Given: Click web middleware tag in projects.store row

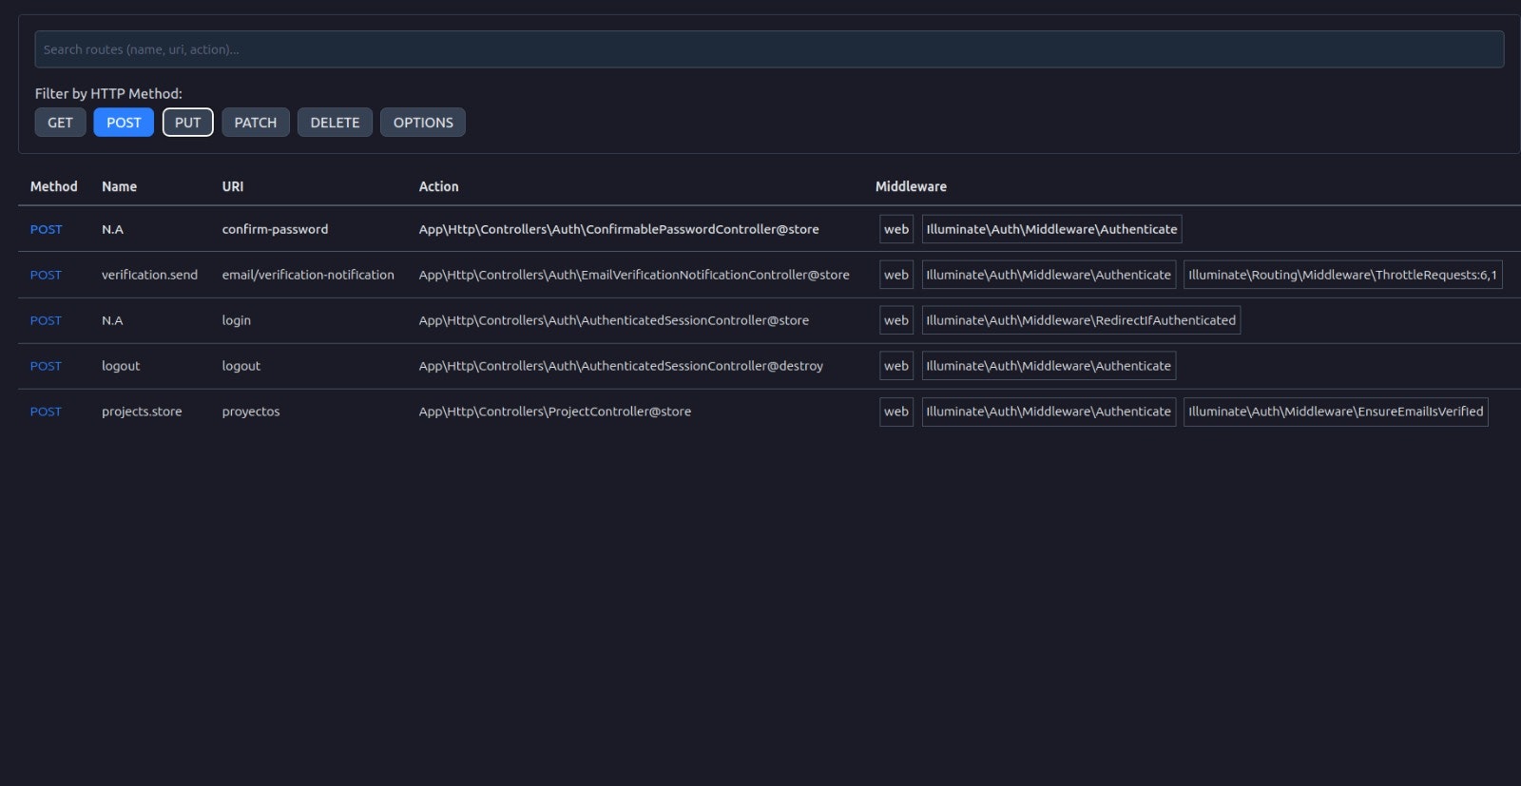Looking at the screenshot, I should (x=896, y=412).
